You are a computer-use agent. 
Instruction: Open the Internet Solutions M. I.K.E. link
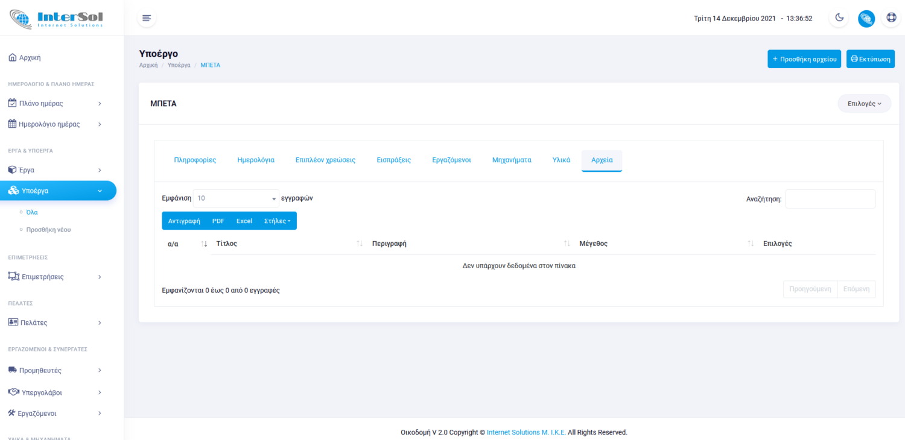coord(526,432)
